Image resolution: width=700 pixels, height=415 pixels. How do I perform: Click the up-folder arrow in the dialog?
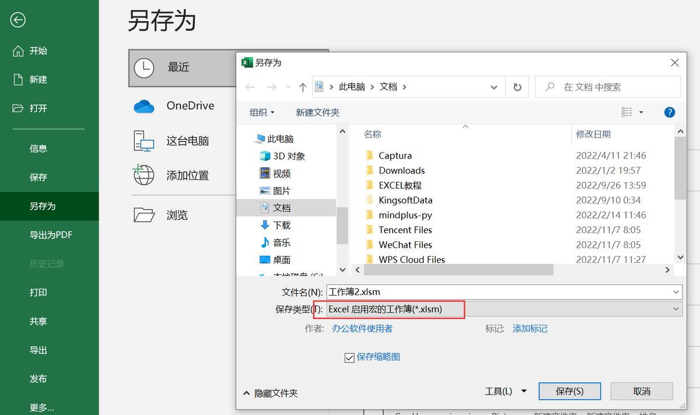pyautogui.click(x=302, y=87)
